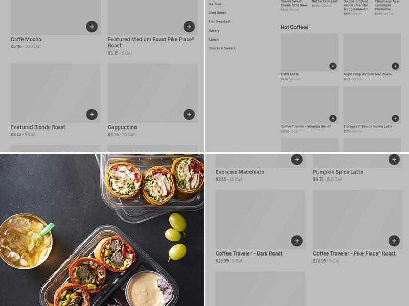The height and width of the screenshot is (306, 409).
Task: Add Apple Crisp Oatmilk Macchiato to cart
Action: pos(395,66)
